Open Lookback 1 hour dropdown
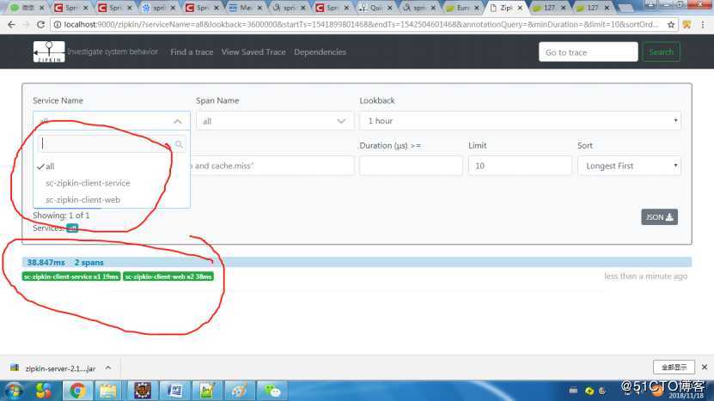 pyautogui.click(x=520, y=120)
